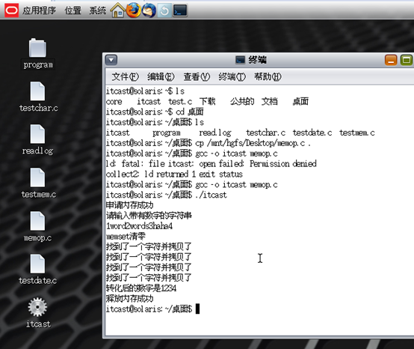Launch Thunderbird mail from the top panel
This screenshot has width=414, height=349.
(x=149, y=10)
